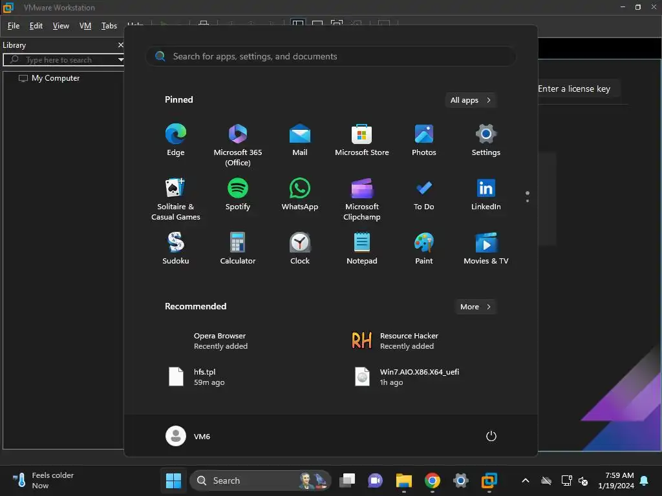Open weather widget Feels colder
This screenshot has height=496, width=662.
pyautogui.click(x=43, y=480)
